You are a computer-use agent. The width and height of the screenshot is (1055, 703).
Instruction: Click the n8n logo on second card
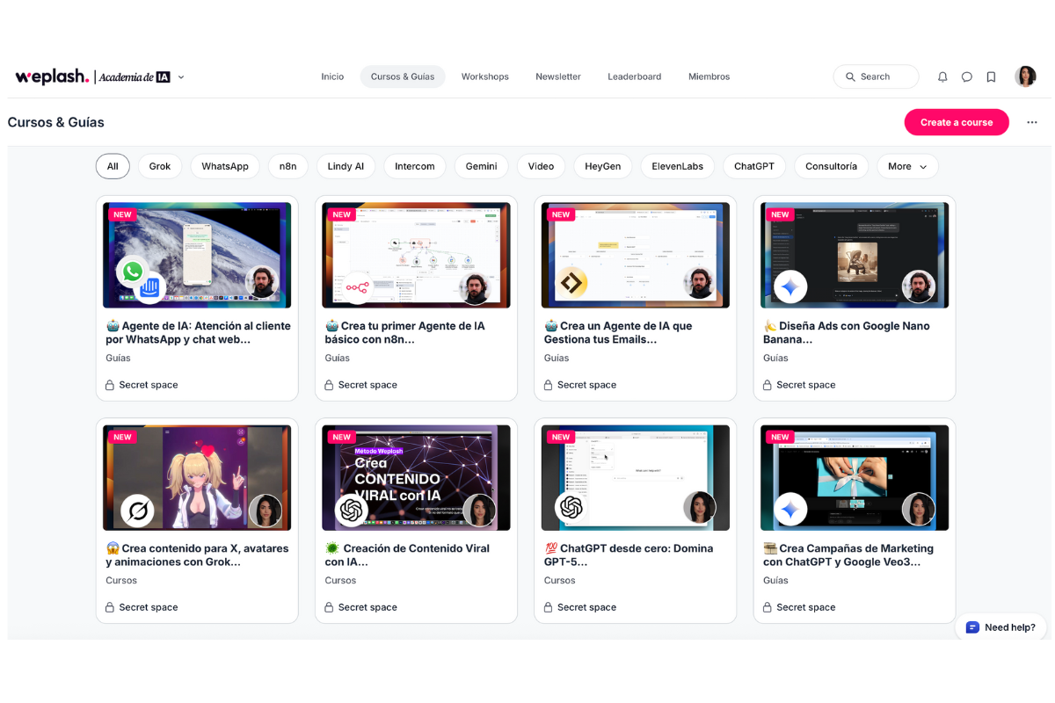pos(357,286)
